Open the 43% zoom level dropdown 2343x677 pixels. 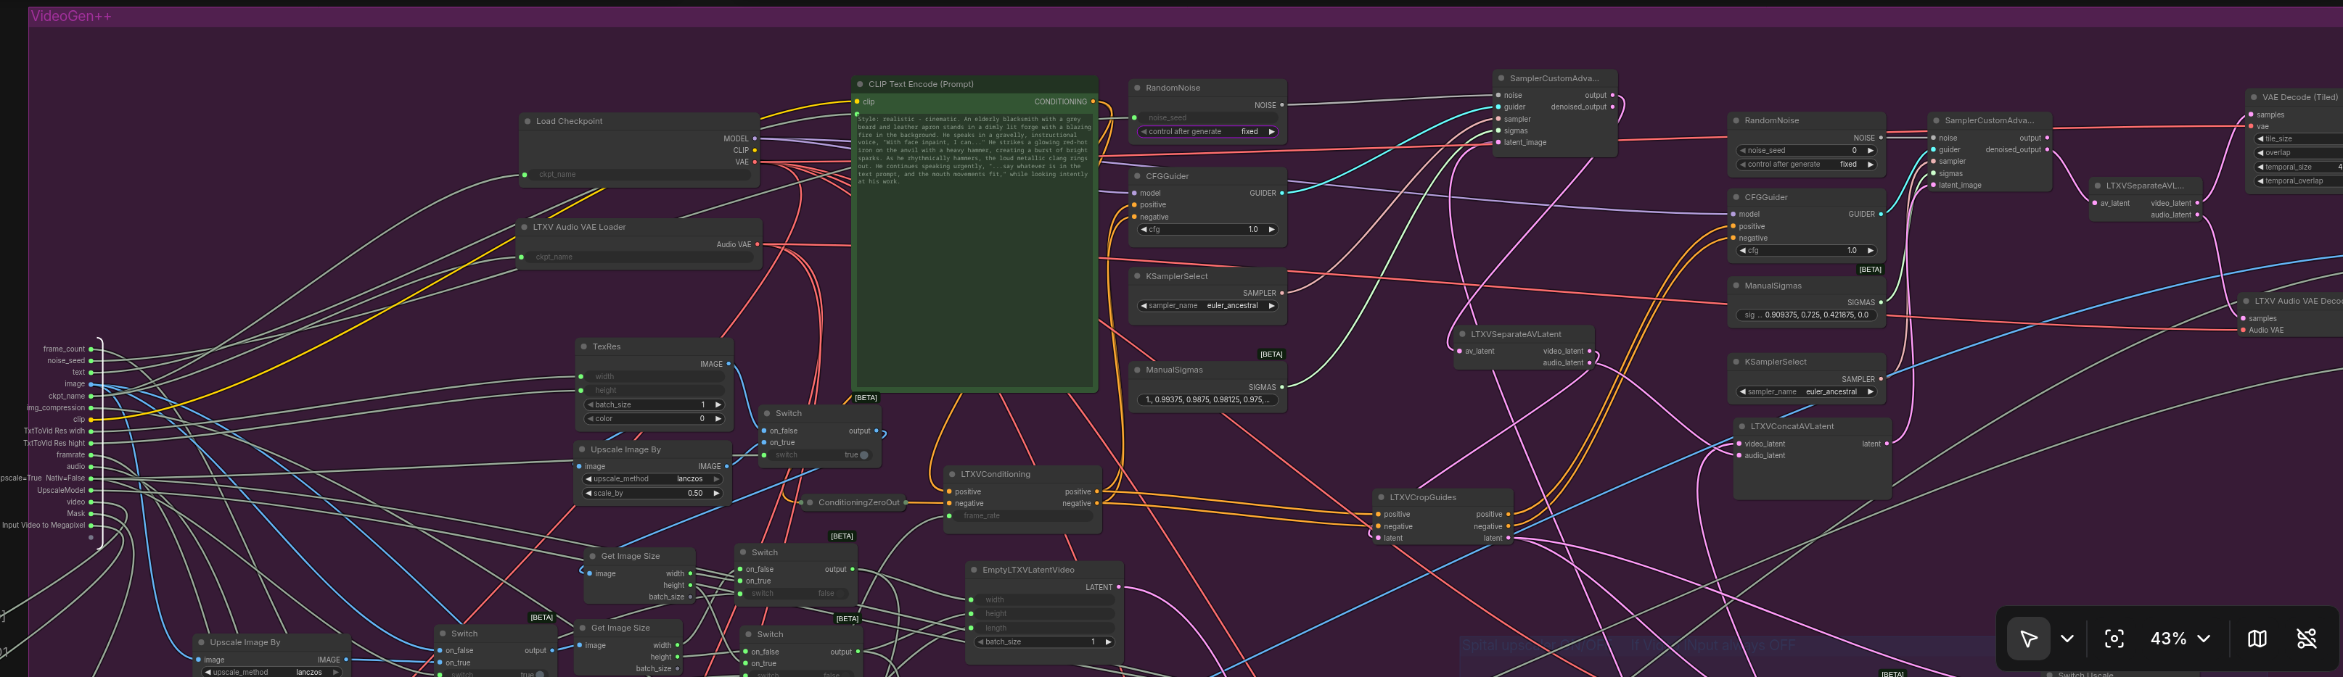[x=2179, y=639]
